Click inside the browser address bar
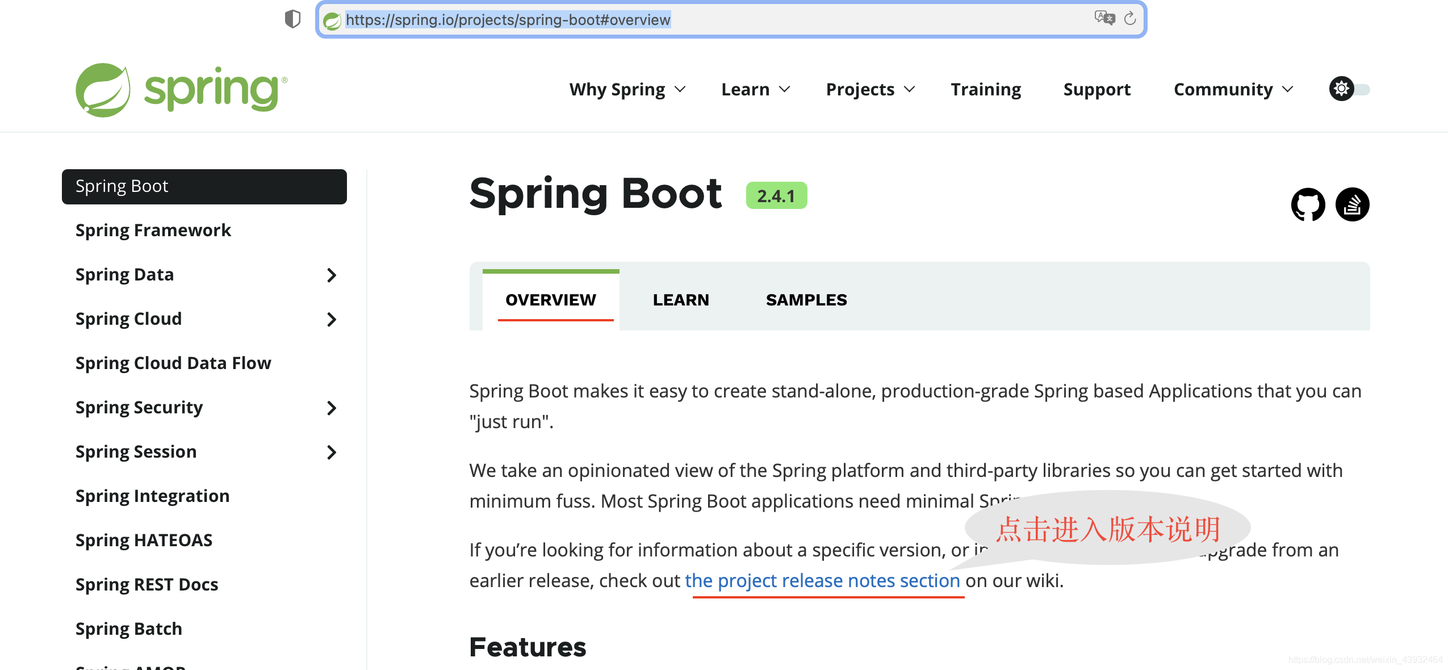 (x=681, y=19)
